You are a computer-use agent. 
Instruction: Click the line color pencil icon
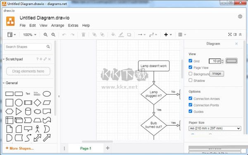point(121,35)
